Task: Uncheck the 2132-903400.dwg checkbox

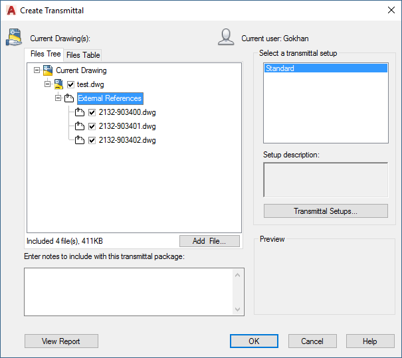Action: coord(92,112)
